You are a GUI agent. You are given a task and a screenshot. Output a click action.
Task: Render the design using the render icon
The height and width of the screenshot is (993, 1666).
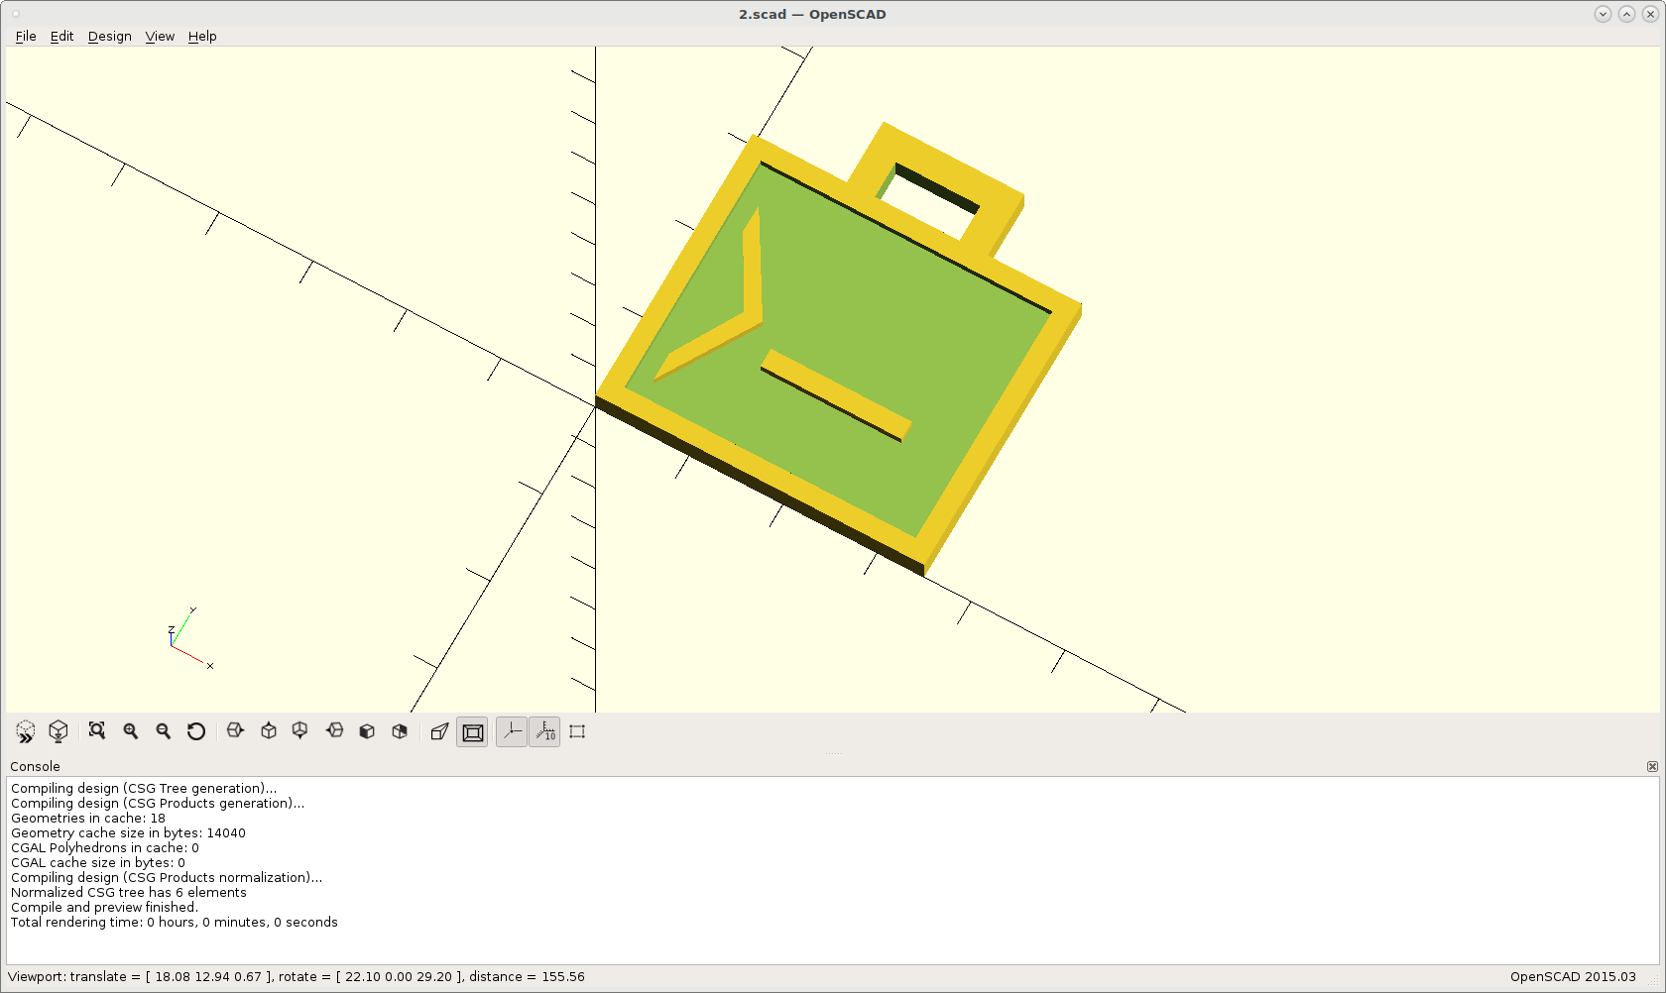point(58,731)
